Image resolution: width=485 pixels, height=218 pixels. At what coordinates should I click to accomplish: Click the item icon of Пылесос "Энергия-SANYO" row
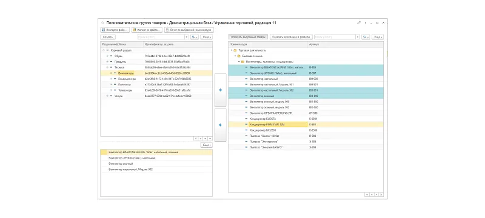[247, 147]
